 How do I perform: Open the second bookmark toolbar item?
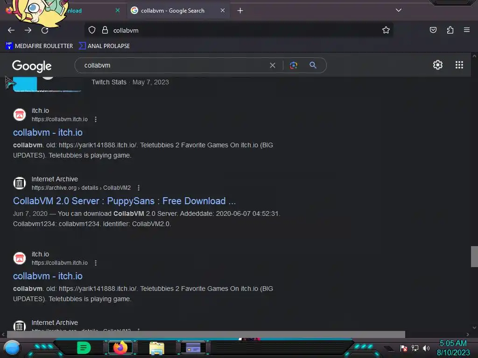coord(104,46)
